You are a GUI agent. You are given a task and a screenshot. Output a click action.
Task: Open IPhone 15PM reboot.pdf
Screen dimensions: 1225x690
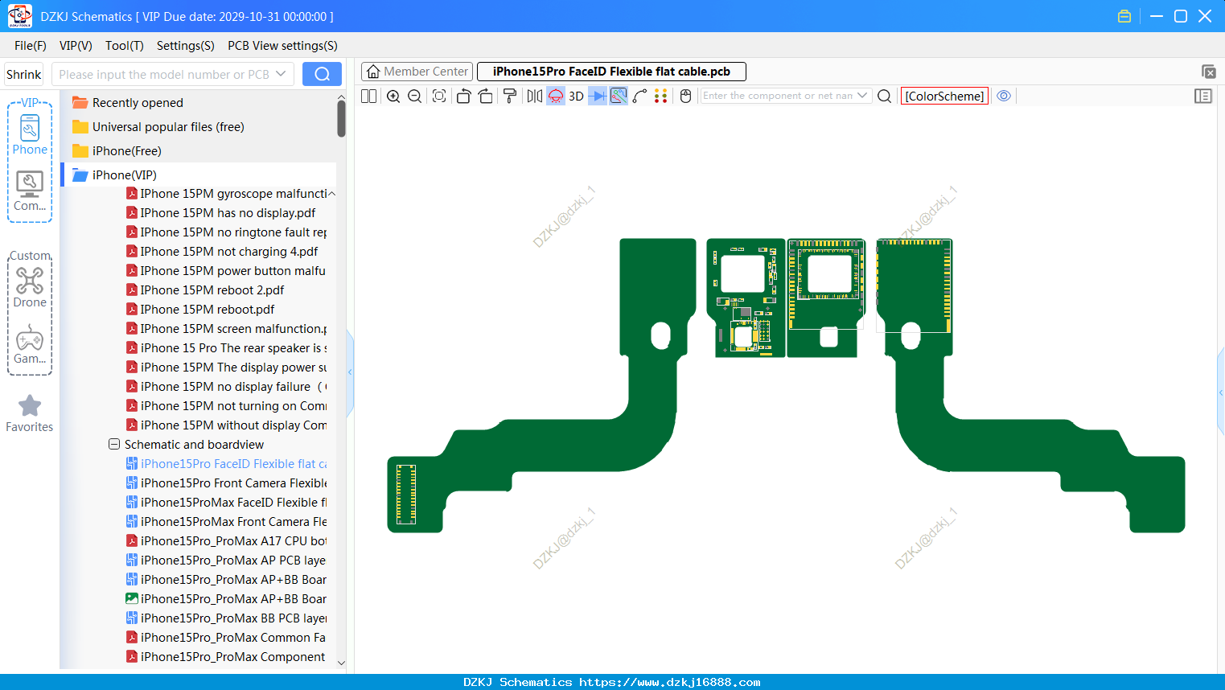[x=208, y=310]
